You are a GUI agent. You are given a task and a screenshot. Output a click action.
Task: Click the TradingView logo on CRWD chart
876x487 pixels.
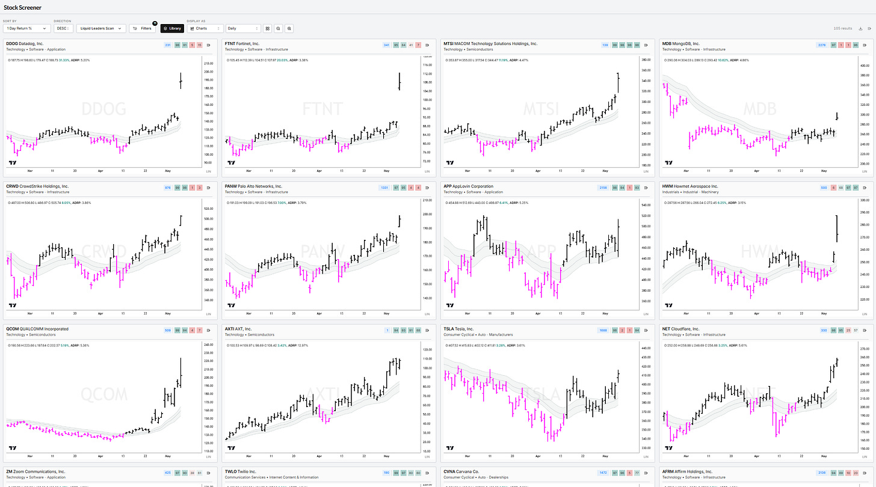tap(12, 305)
